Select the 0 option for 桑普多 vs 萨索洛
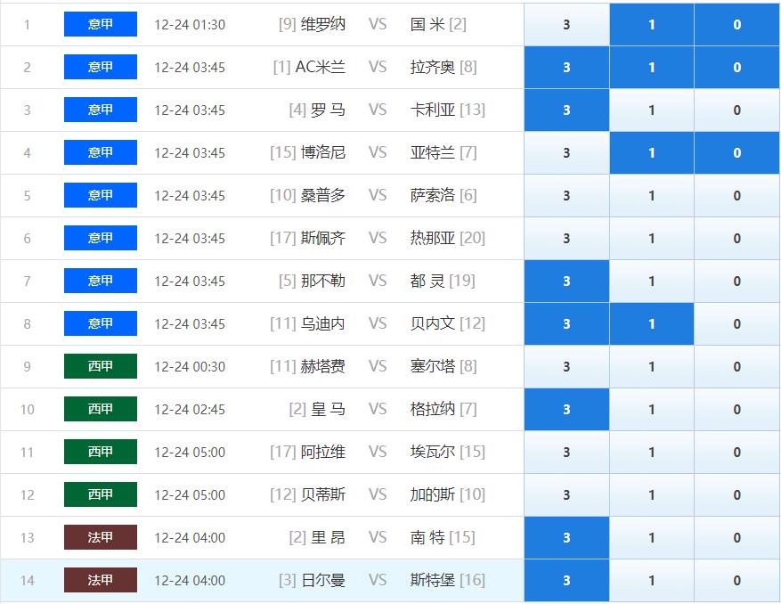Screen dimensions: 781x604 point(736,196)
